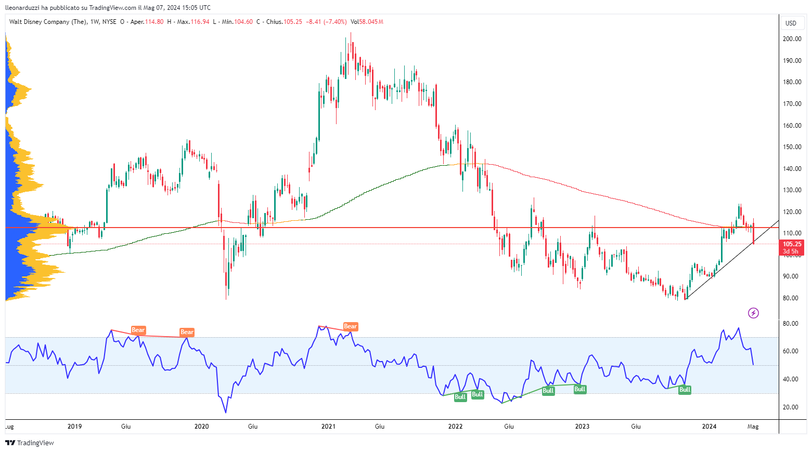This screenshot has height=452, width=812.
Task: Click 160.00 on the price scale
Action: [792, 126]
